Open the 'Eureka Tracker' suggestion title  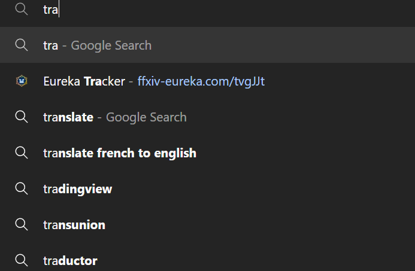(84, 81)
